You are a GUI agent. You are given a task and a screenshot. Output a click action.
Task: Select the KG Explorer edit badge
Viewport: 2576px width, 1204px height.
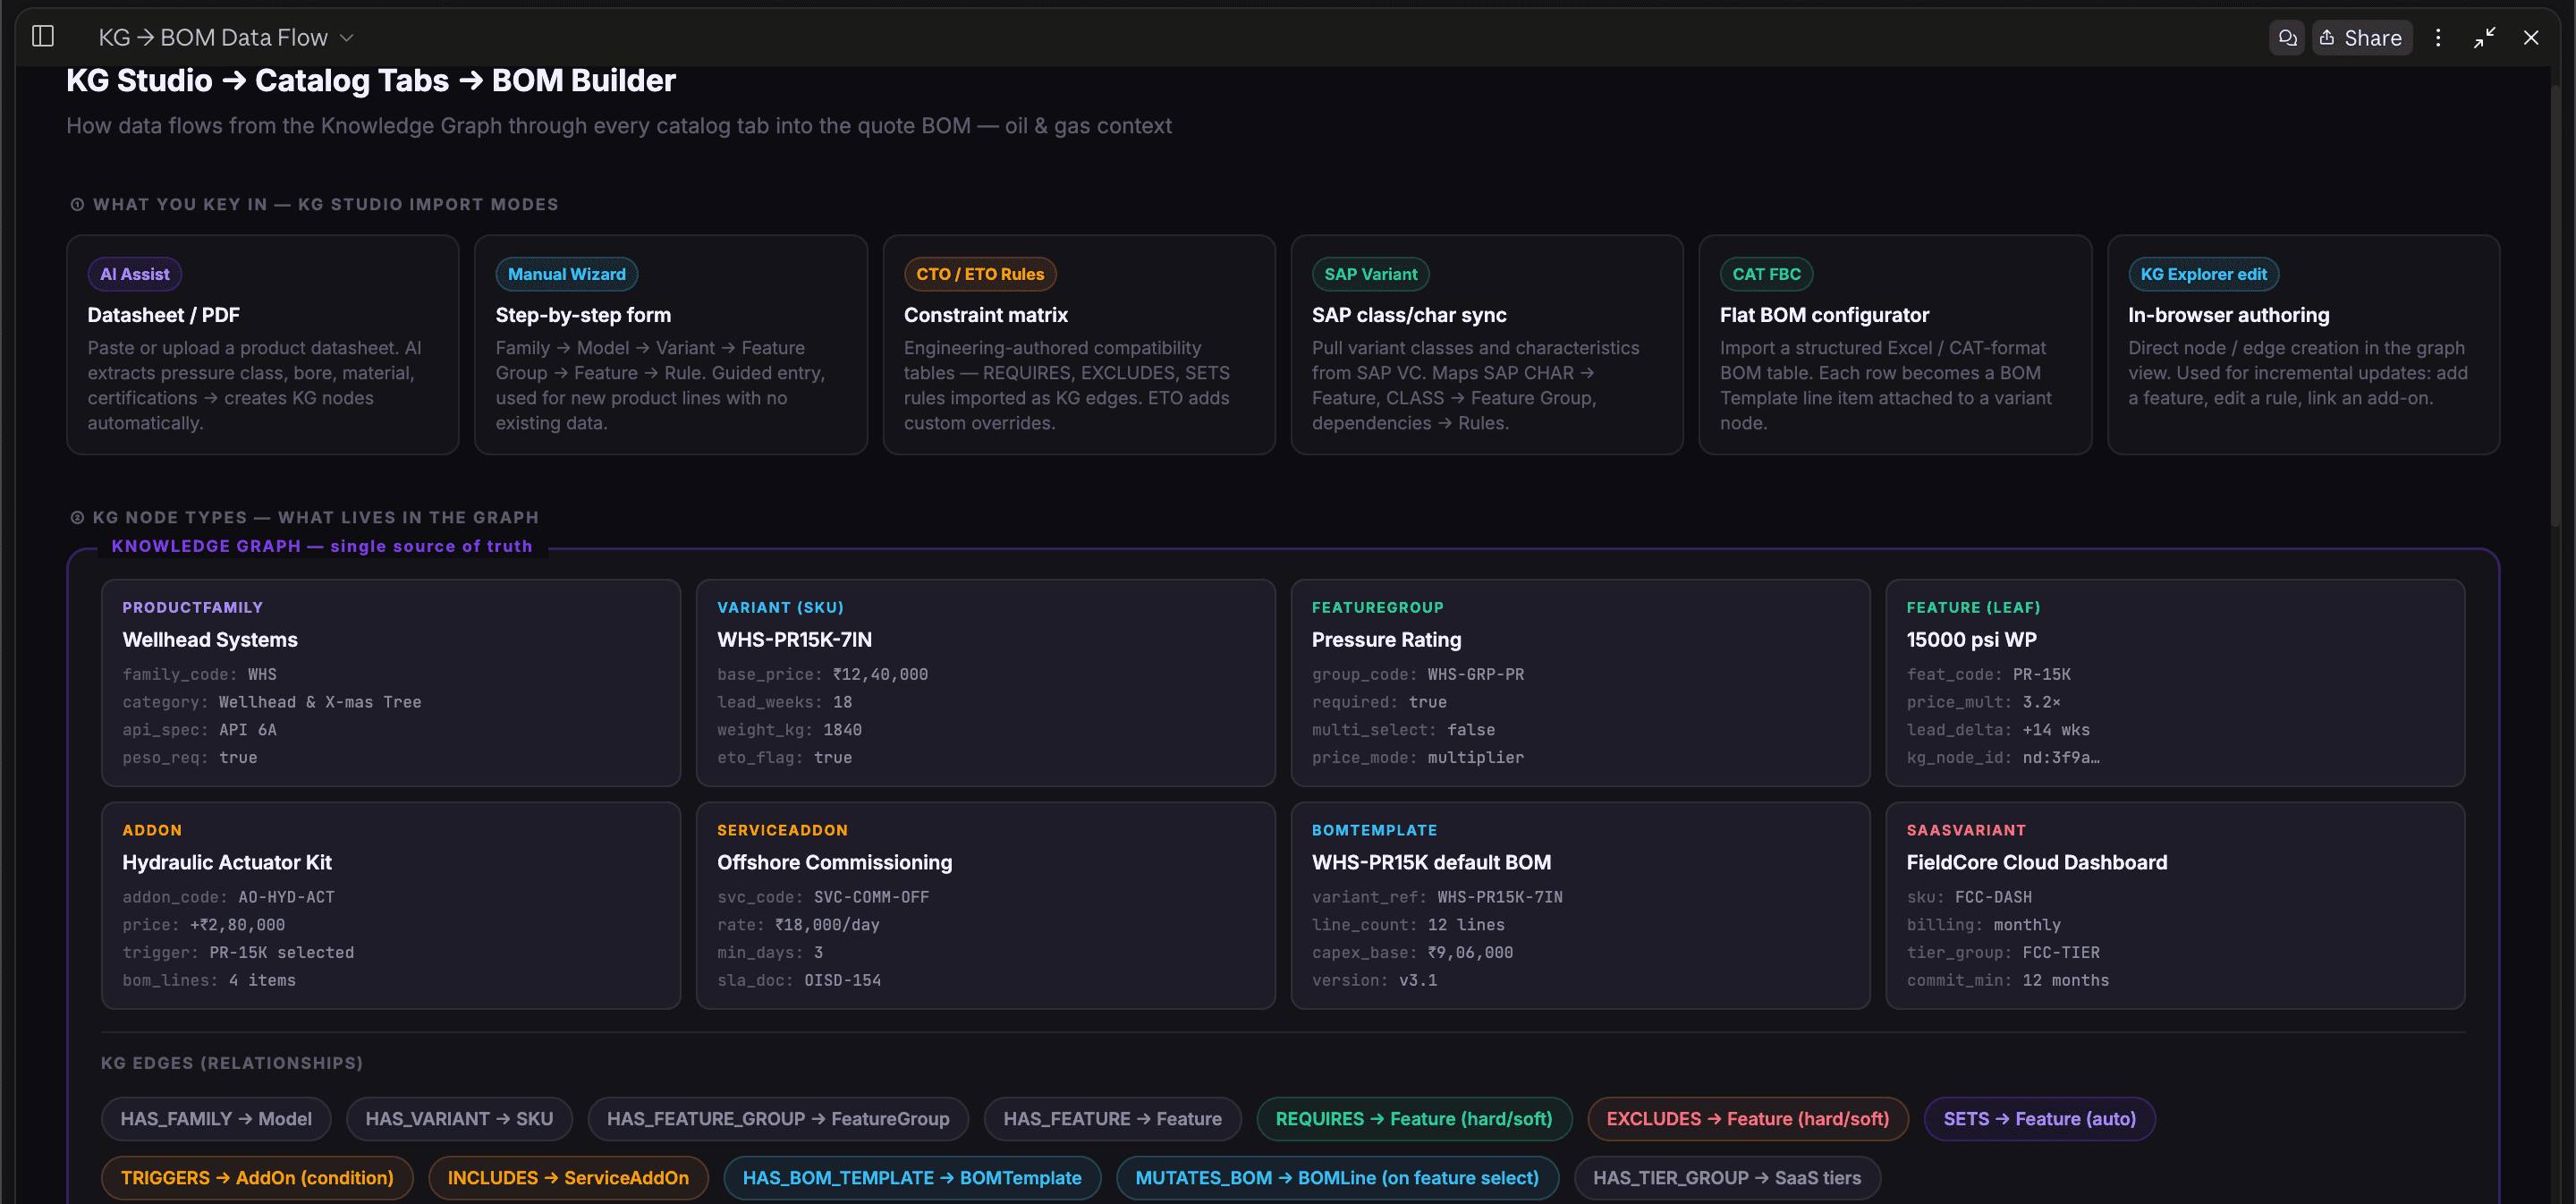point(2203,274)
